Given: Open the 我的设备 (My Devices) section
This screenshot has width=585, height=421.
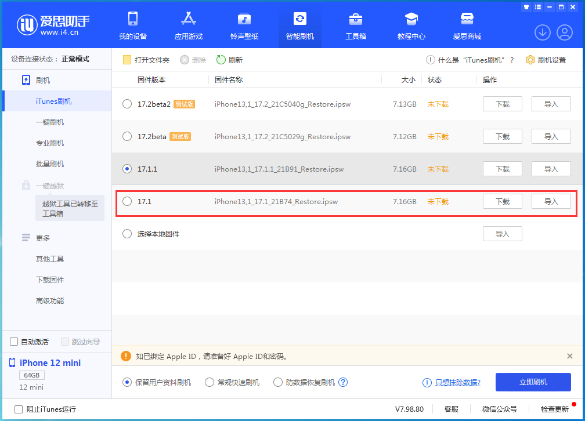Looking at the screenshot, I should (132, 26).
